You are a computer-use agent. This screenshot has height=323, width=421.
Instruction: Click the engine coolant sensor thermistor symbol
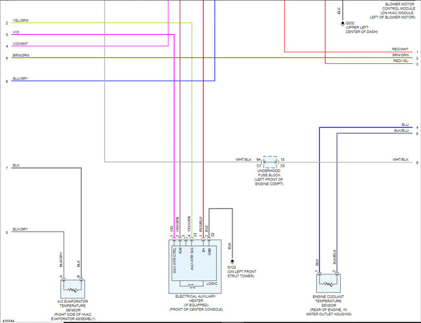click(328, 284)
